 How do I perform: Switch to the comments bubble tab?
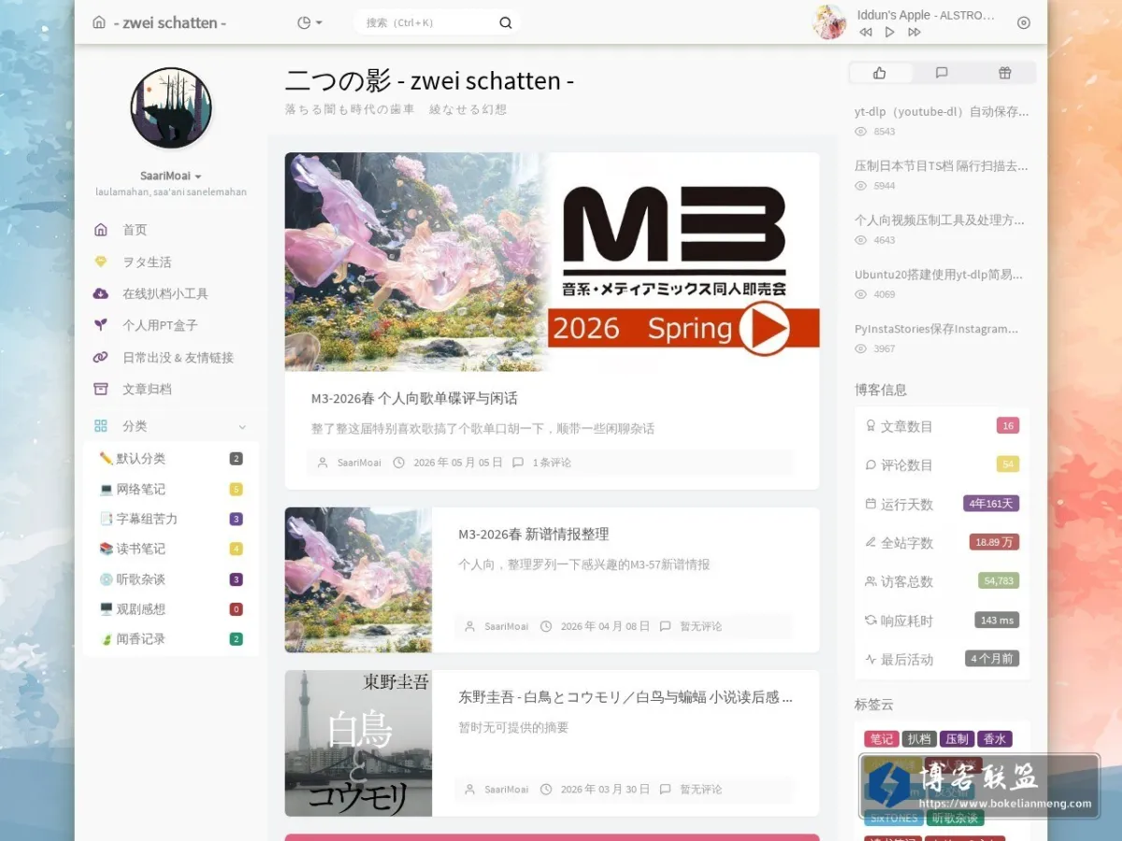tap(942, 73)
